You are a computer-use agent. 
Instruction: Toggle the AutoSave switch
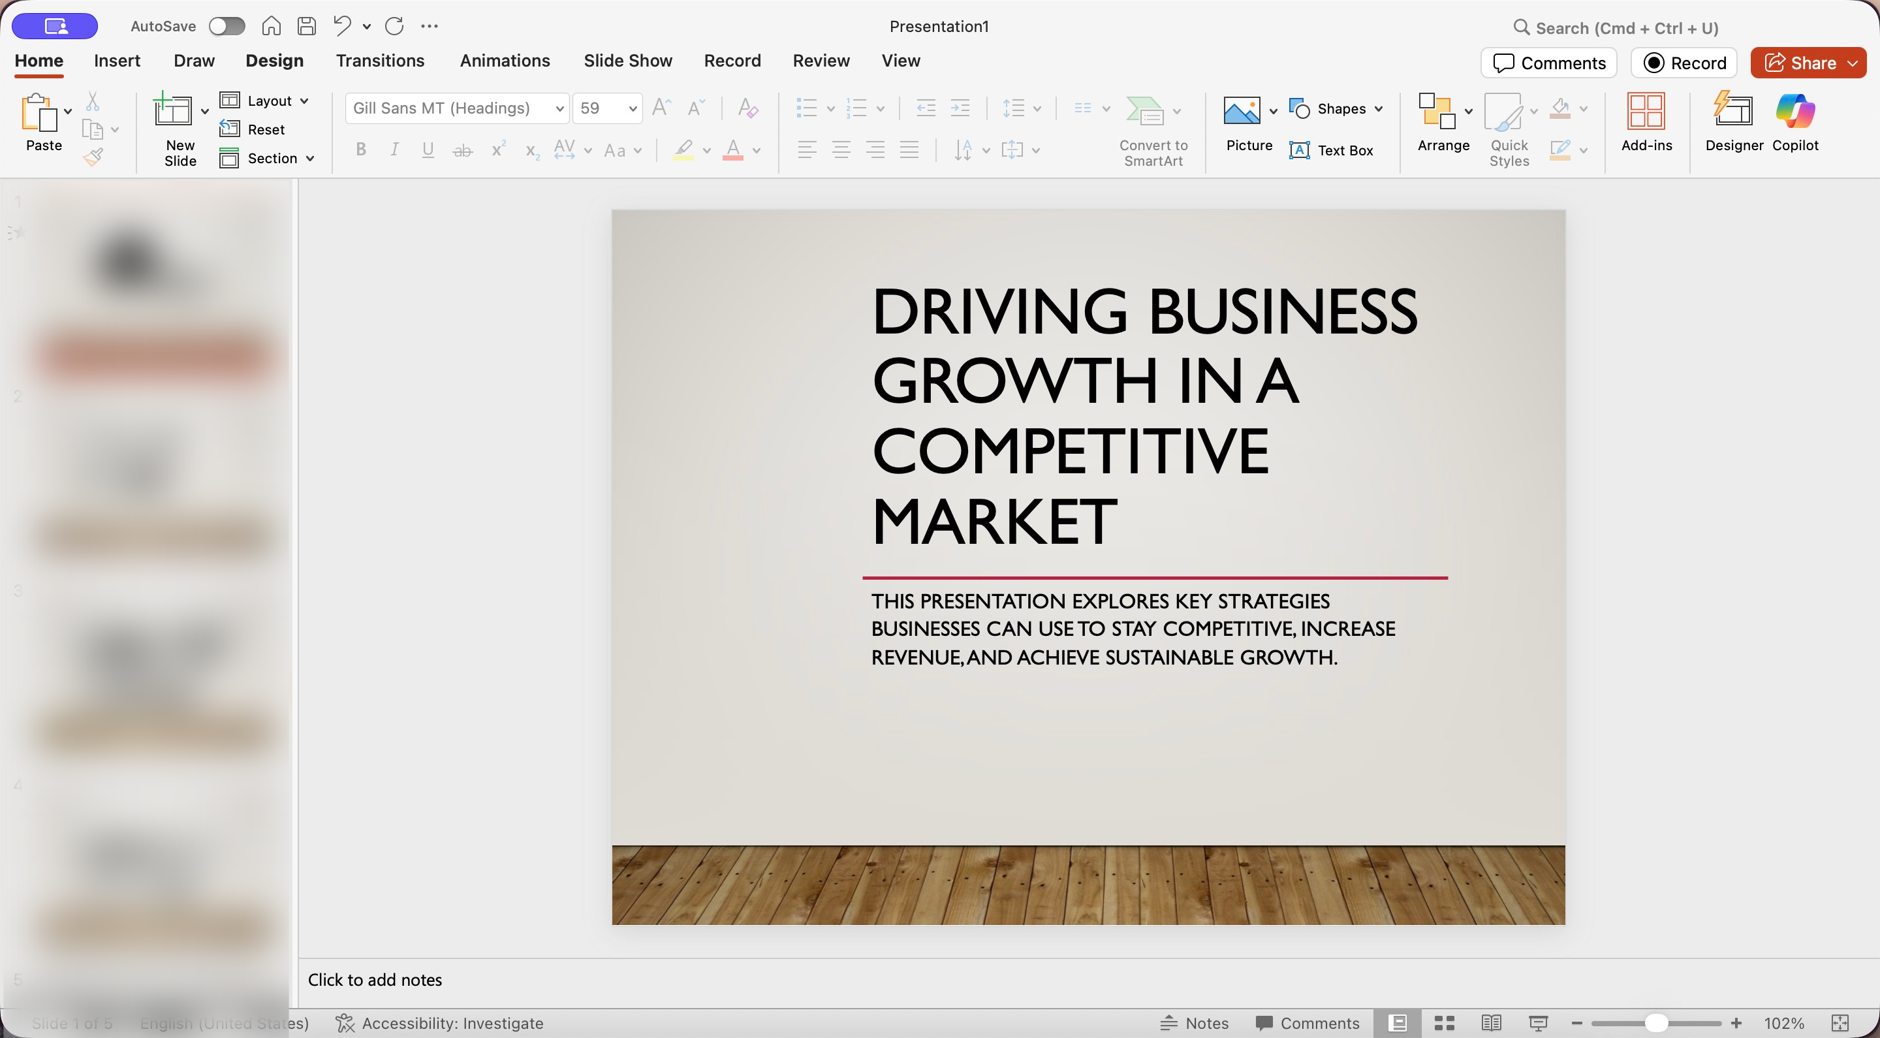227,26
